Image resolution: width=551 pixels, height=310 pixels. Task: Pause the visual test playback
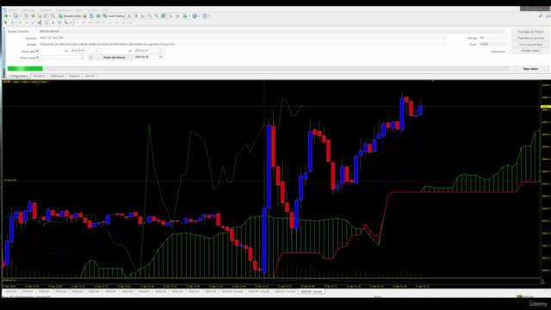(x=90, y=58)
